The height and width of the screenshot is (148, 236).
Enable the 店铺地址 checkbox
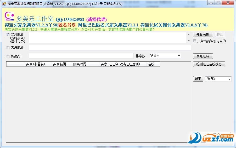(8, 48)
